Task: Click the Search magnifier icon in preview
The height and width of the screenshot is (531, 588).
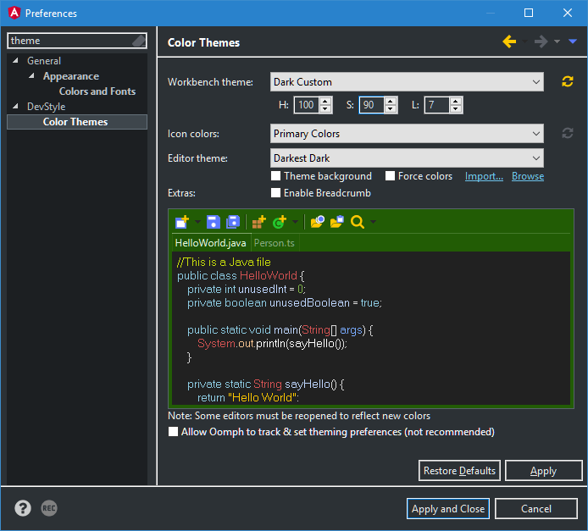Action: point(358,222)
